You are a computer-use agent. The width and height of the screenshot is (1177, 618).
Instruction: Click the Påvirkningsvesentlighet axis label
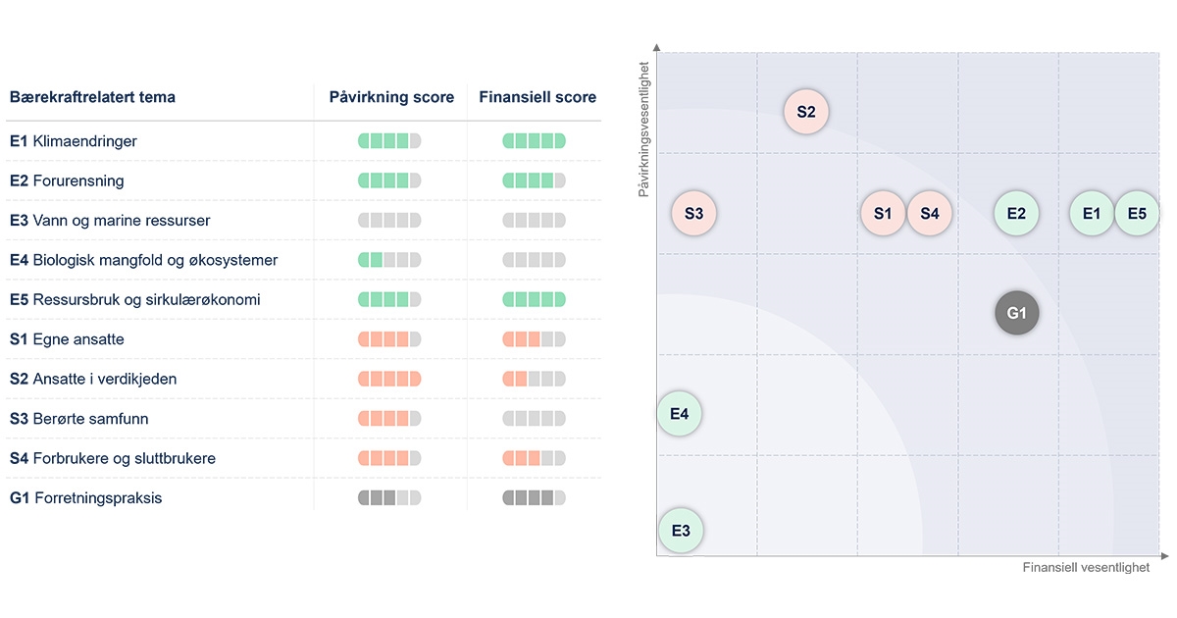pyautogui.click(x=644, y=129)
